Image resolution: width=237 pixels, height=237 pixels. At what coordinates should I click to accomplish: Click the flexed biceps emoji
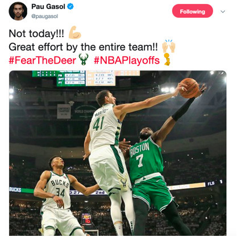[75, 32]
